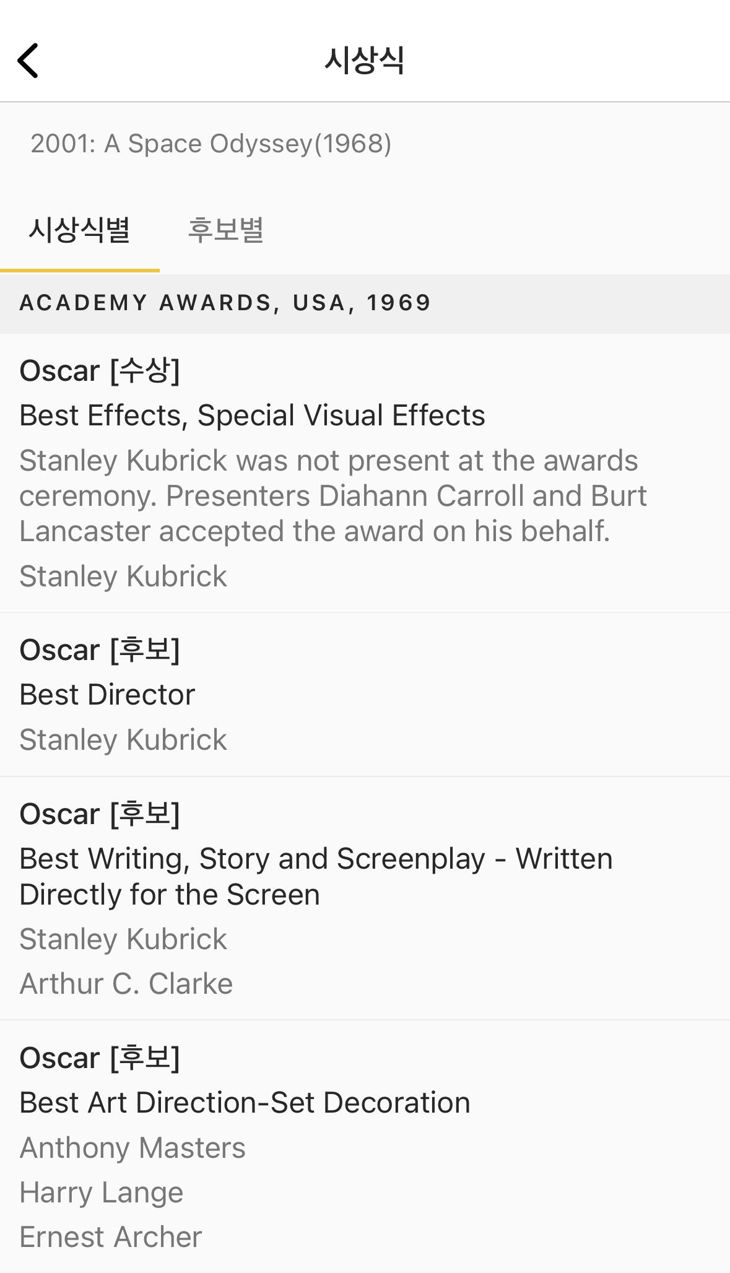
Task: Open the Best Writing, Story and Screenplay category
Action: point(316,876)
